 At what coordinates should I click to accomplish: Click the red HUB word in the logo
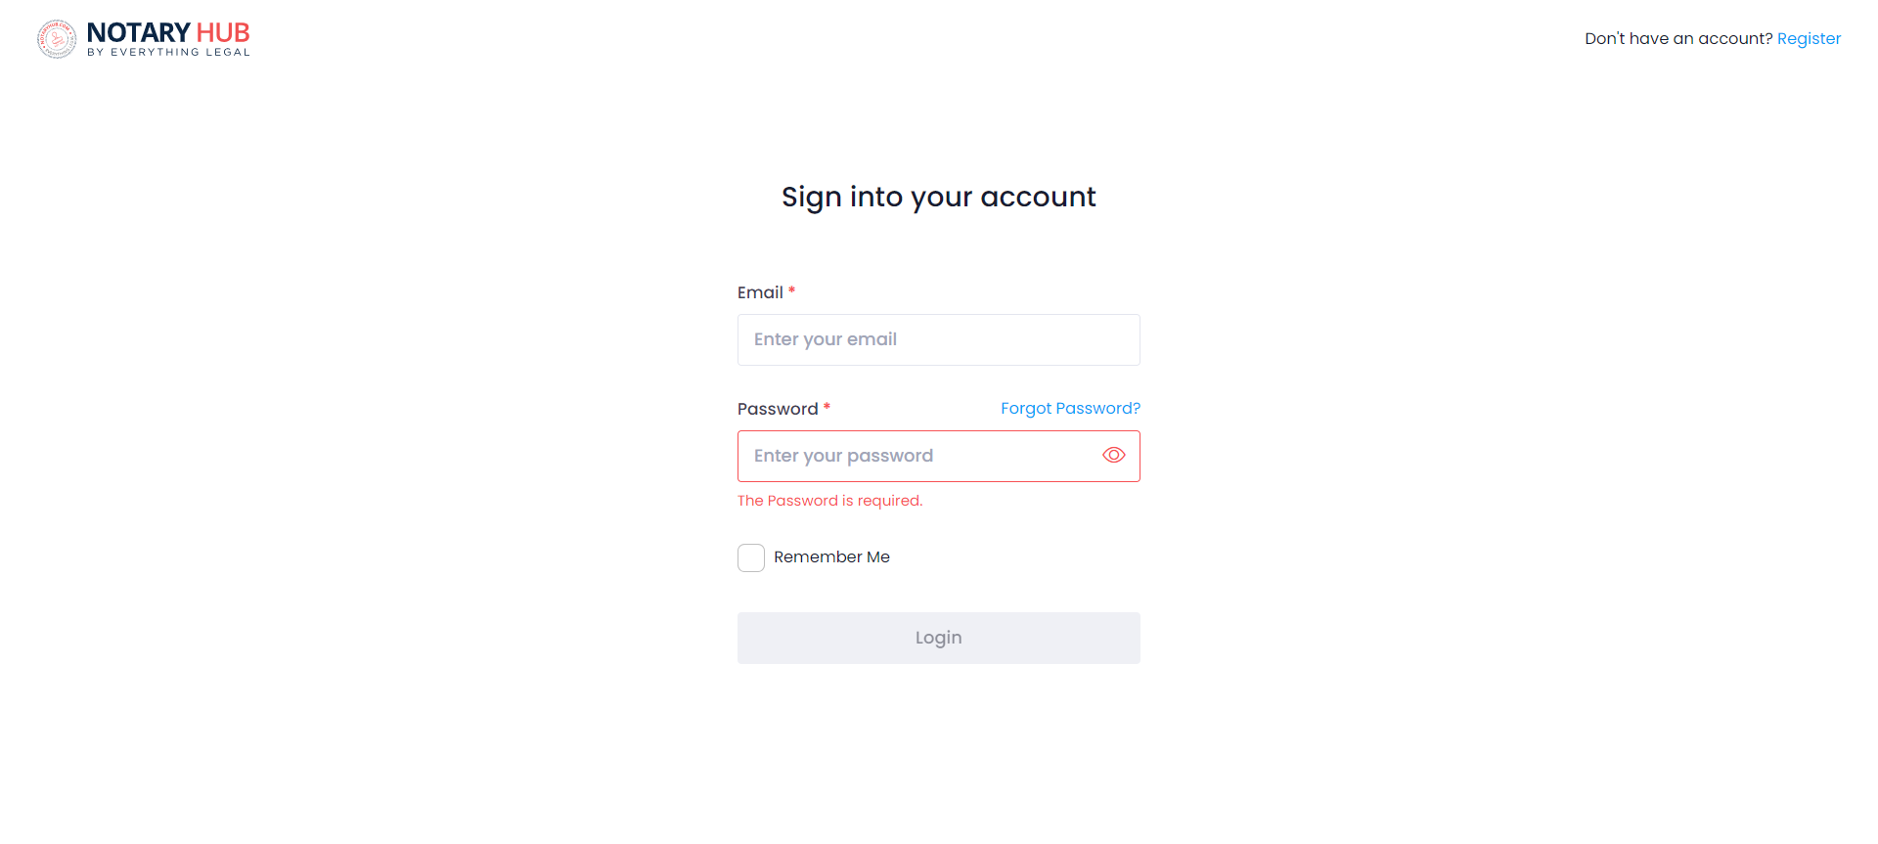click(223, 33)
